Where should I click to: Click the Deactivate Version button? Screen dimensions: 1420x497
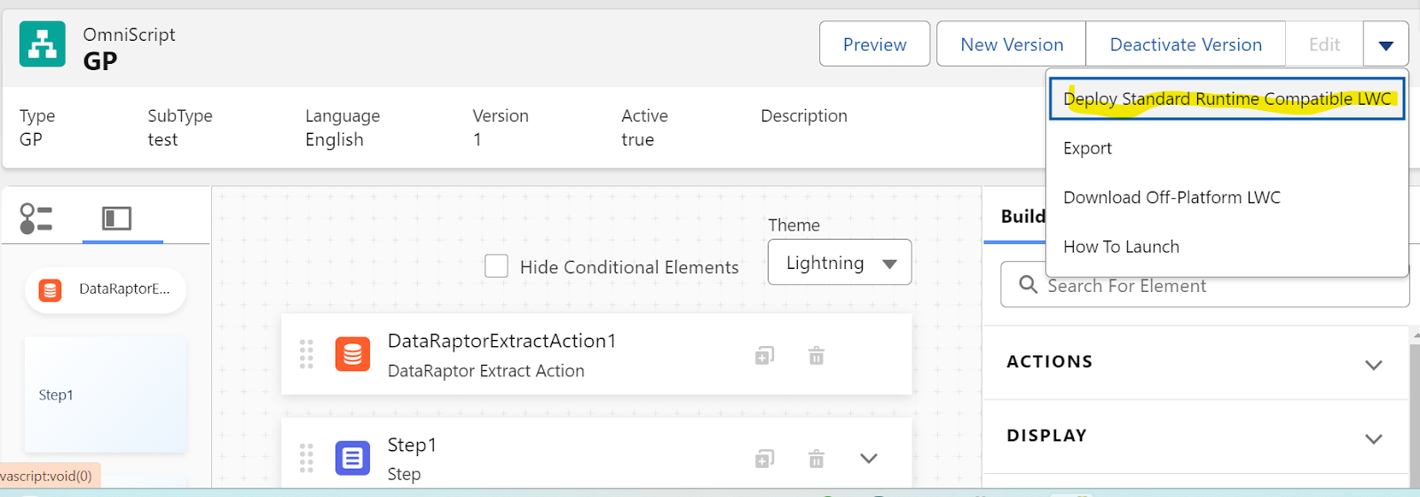(x=1186, y=44)
